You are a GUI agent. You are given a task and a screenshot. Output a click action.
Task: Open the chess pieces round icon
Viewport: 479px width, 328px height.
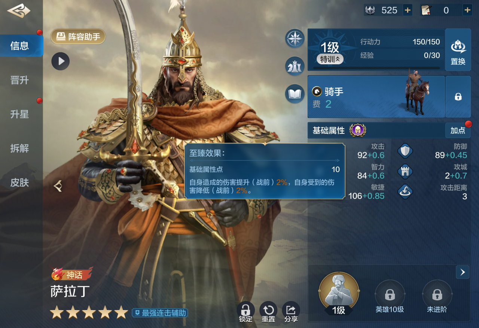[295, 66]
